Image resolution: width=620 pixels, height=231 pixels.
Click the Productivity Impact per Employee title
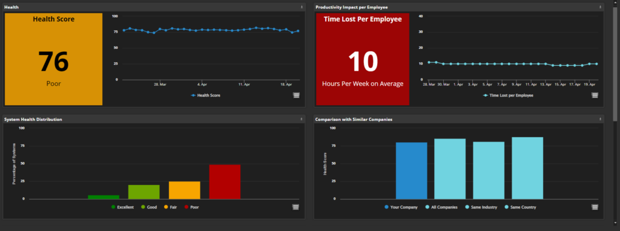[352, 7]
